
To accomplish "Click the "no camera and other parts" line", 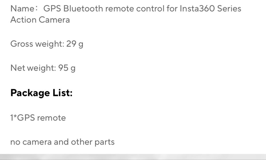I will click(x=63, y=142).
